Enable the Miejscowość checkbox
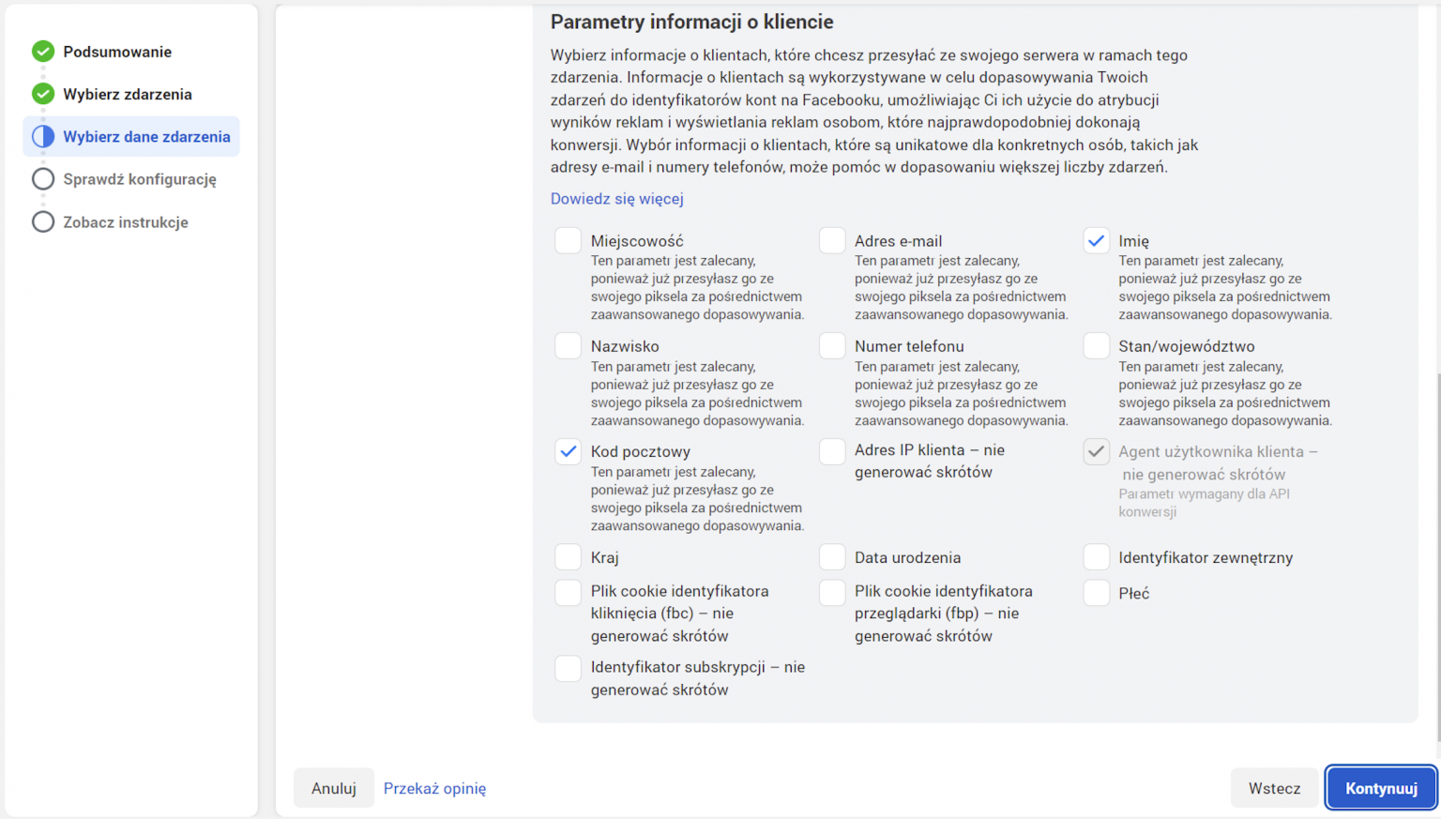Screen dimensions: 1441x819 [568, 241]
